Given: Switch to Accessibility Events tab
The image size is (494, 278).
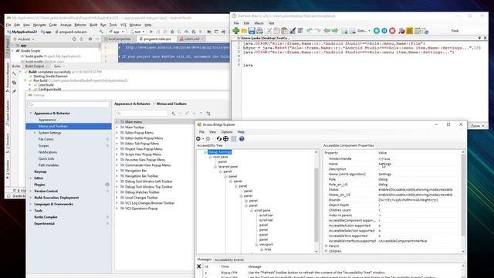Looking at the screenshot, I should click(229, 259).
